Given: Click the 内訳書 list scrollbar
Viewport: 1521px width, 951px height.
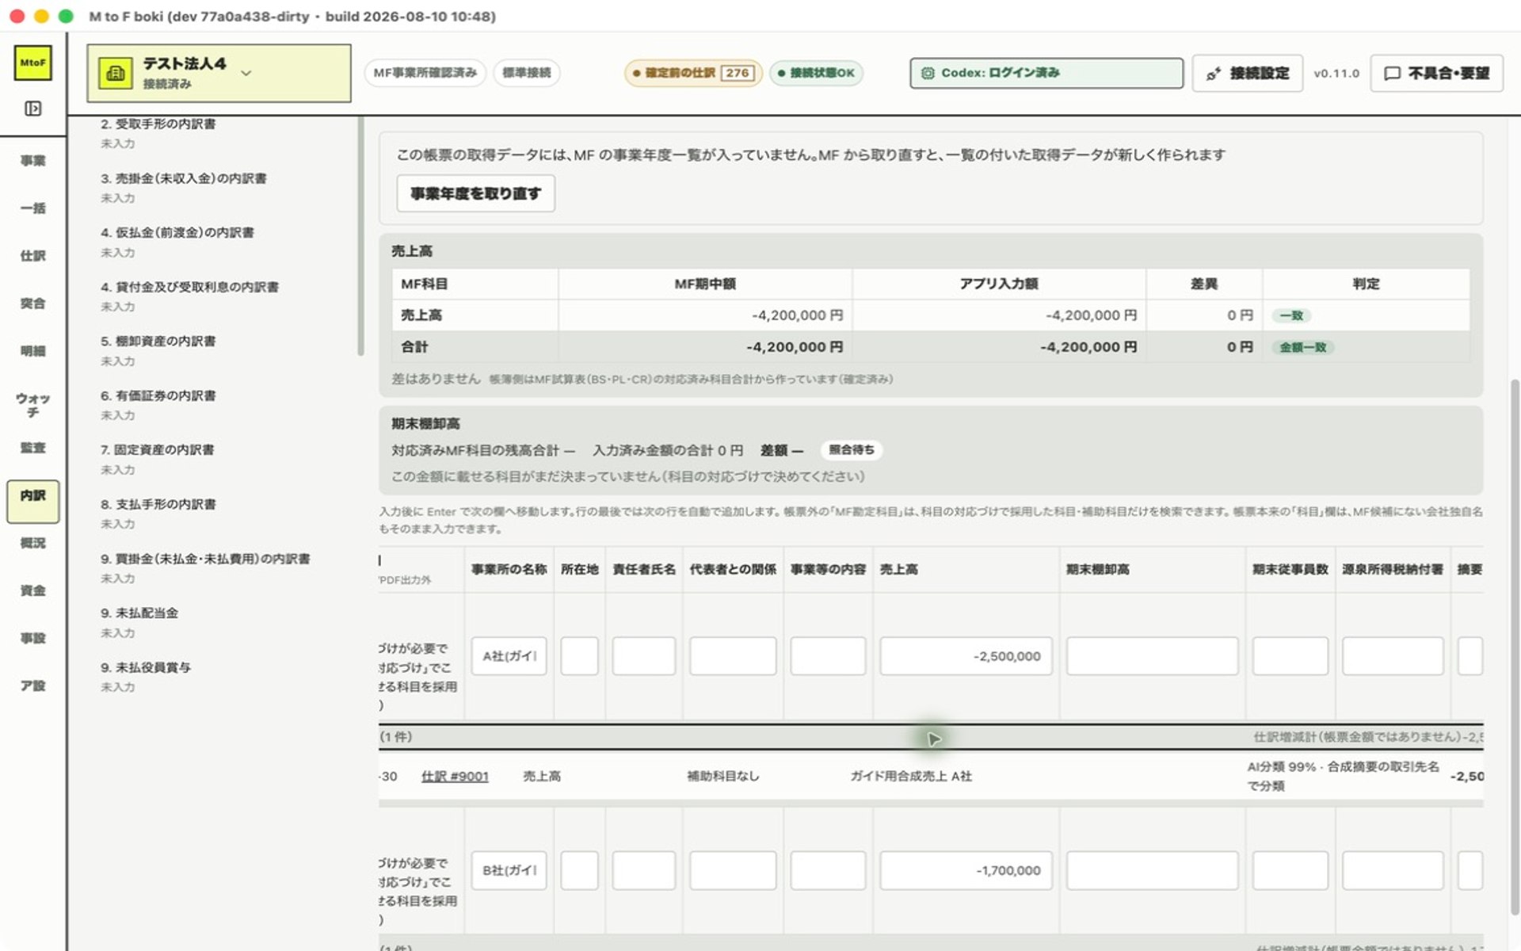Looking at the screenshot, I should point(360,236).
